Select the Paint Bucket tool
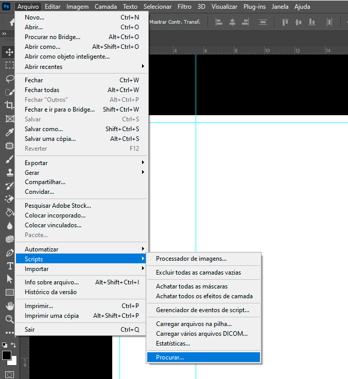 click(9, 212)
